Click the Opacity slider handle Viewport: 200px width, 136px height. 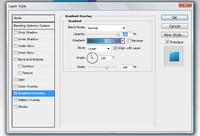[118, 35]
